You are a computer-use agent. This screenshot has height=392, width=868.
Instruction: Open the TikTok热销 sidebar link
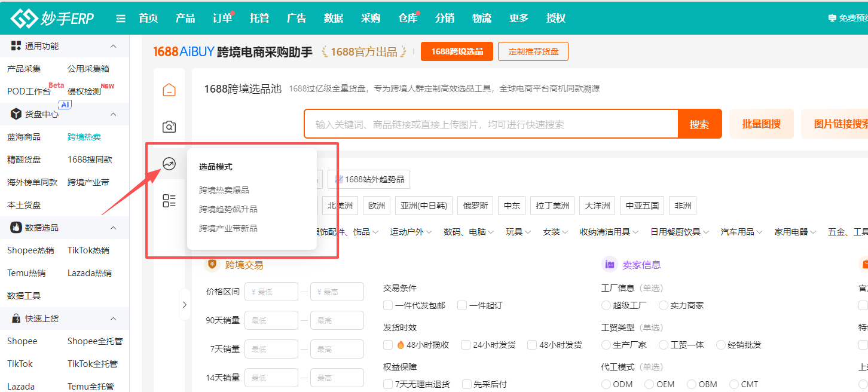tap(88, 250)
